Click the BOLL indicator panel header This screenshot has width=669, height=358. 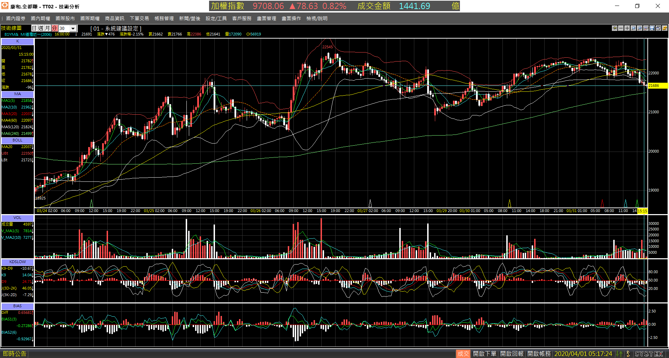[17, 140]
